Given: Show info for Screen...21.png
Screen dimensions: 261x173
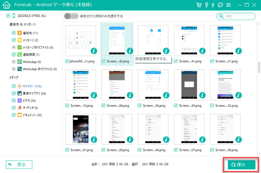Looking at the screenshot, I should pyautogui.click(x=239, y=51).
